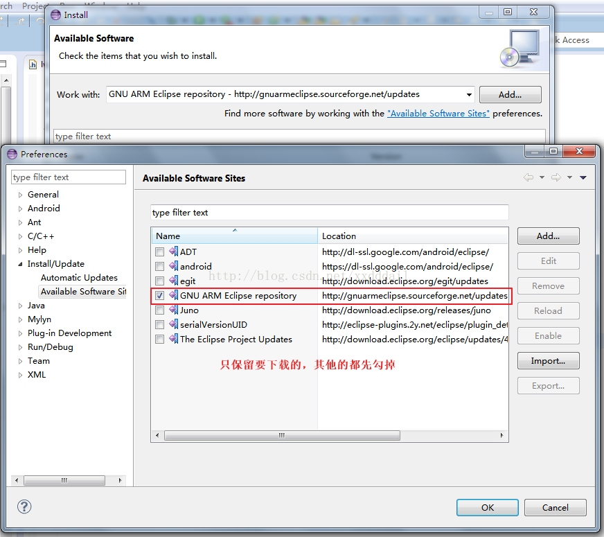Click sites table scroll right arrow
Viewport: 604px width, 537px height.
[501, 435]
